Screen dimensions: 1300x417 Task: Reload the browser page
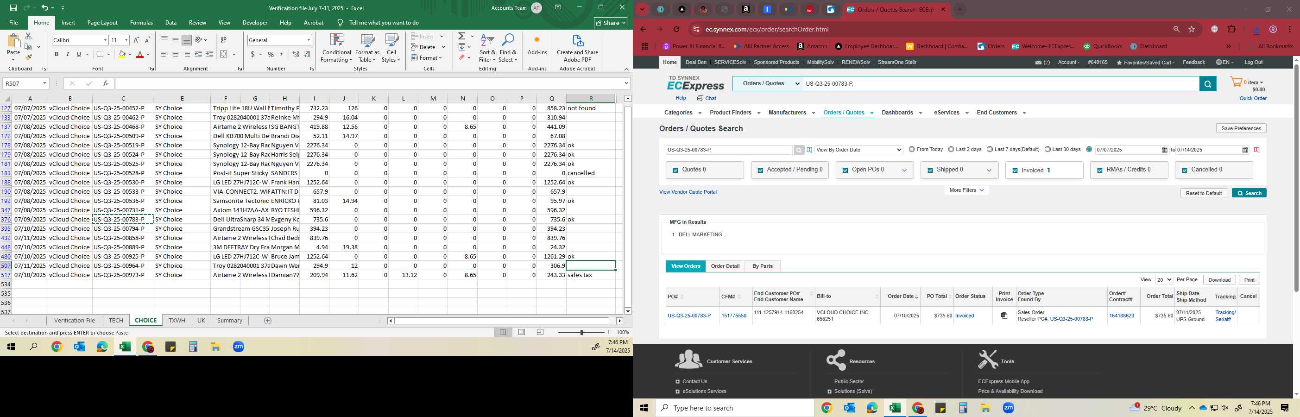click(677, 29)
